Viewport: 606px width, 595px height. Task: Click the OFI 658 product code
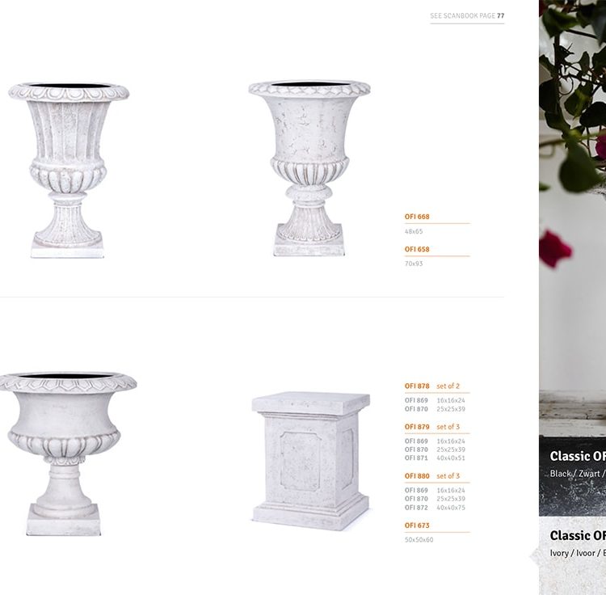click(417, 249)
